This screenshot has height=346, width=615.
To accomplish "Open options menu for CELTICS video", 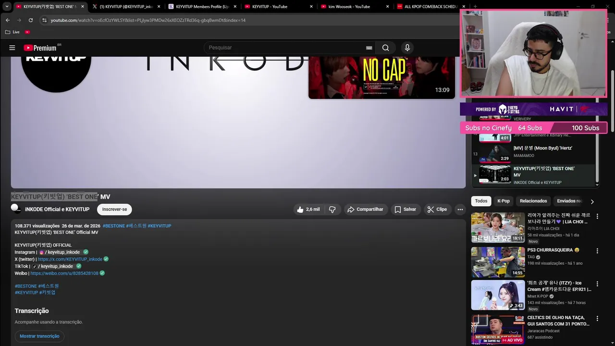I will (x=597, y=319).
